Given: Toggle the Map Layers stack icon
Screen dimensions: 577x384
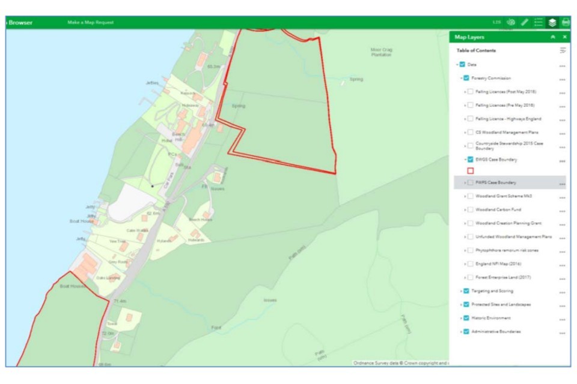Looking at the screenshot, I should (552, 22).
